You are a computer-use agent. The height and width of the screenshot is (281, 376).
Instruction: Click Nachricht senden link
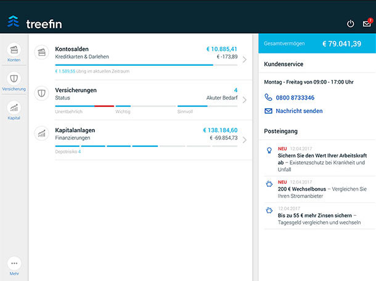pos(300,111)
